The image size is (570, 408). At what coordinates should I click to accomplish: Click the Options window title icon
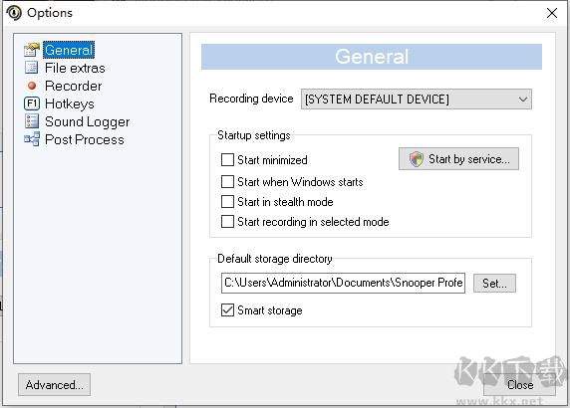(14, 13)
